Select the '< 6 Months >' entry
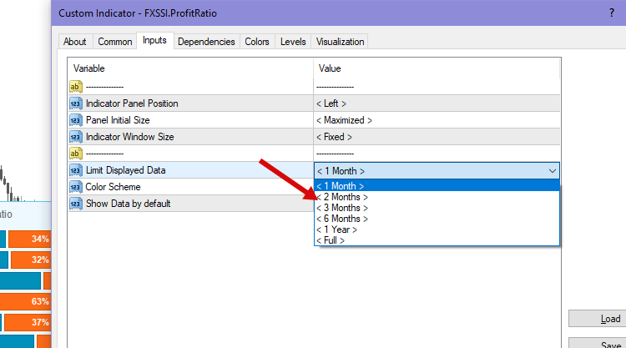Screen dimensions: 626x348 pyautogui.click(x=342, y=219)
